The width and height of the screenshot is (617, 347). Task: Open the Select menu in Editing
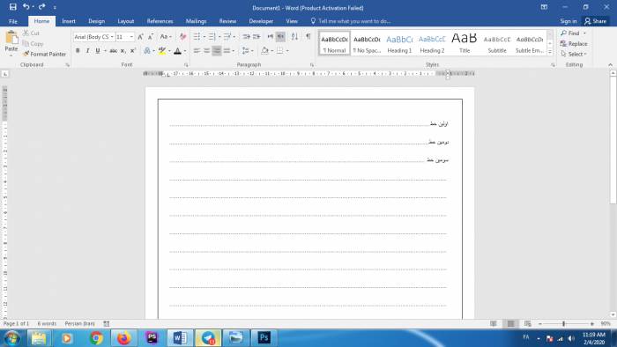574,55
